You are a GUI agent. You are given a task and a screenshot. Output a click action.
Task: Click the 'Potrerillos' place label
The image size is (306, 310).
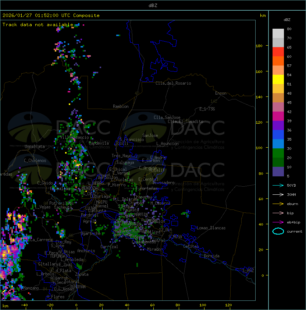61,203
